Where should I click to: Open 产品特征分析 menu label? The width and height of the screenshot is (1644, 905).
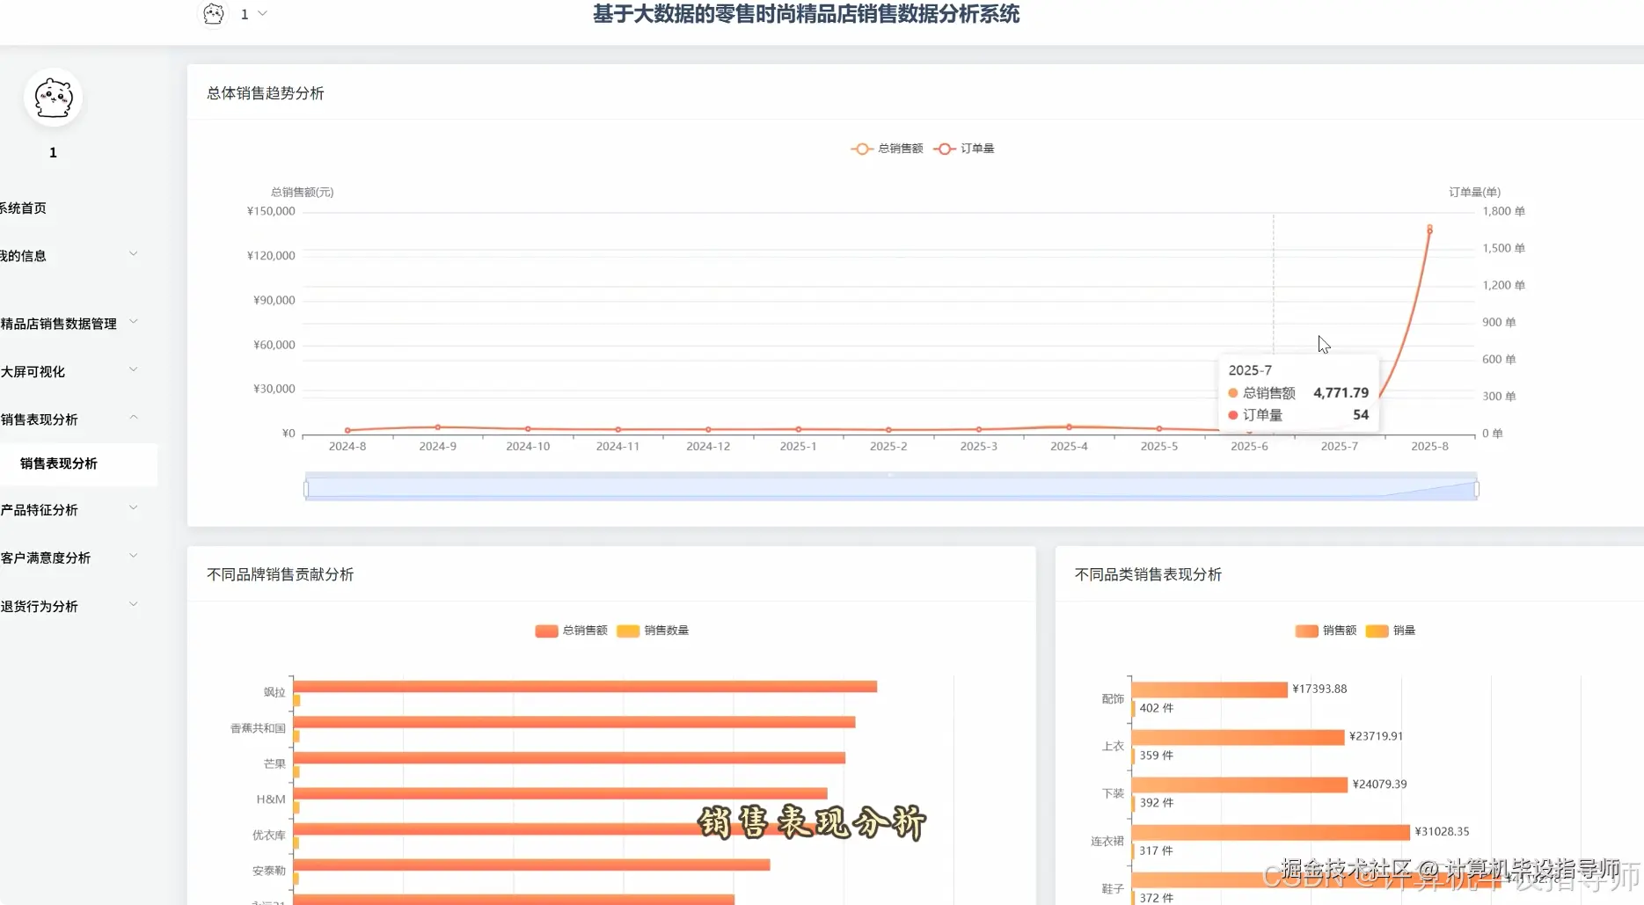[x=39, y=510]
